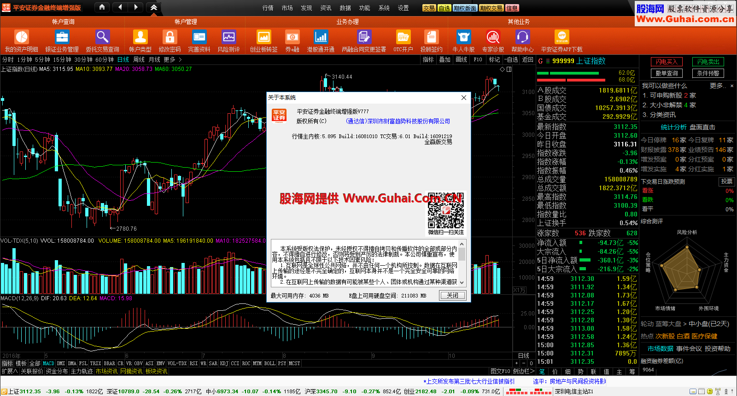737x396 pixels.
Task: Toggle 画线 drawing tools
Action: [x=461, y=59]
